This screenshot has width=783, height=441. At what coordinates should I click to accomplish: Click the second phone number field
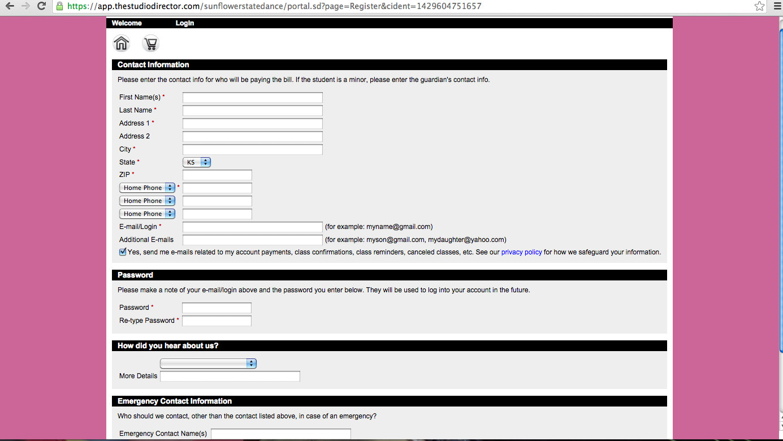[217, 201]
